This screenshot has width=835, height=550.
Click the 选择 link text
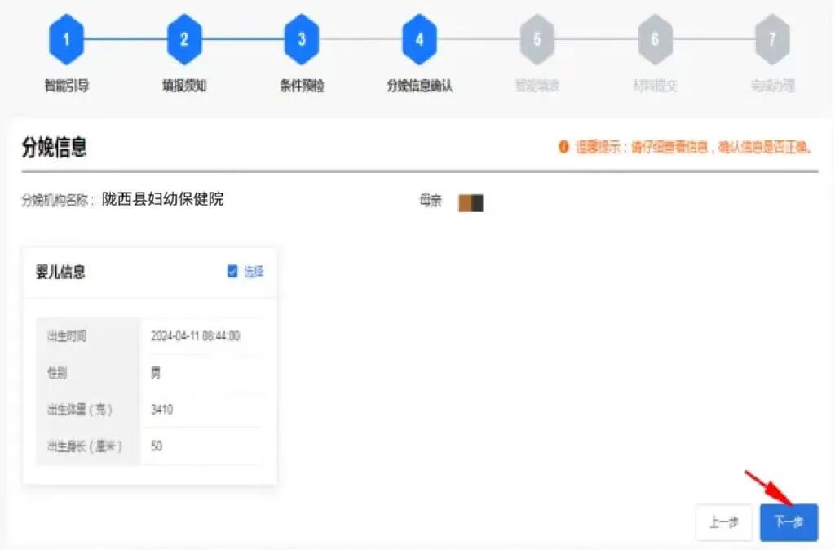[x=253, y=272]
